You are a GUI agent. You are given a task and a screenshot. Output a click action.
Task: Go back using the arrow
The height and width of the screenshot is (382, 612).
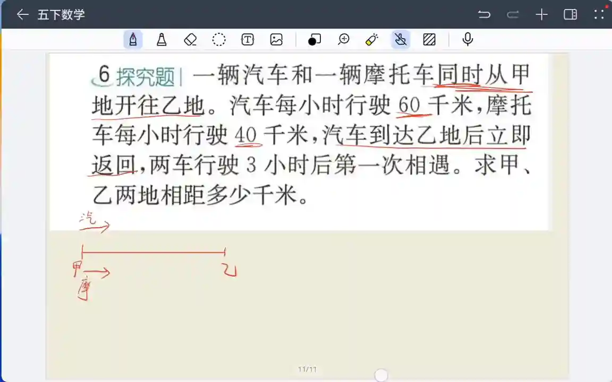click(22, 14)
